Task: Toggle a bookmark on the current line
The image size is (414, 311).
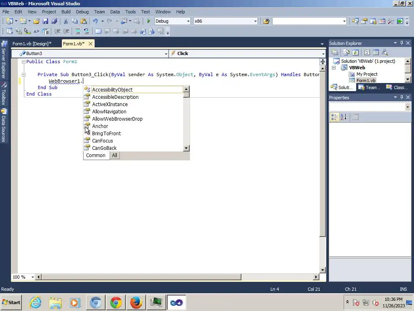Action: pos(98,32)
